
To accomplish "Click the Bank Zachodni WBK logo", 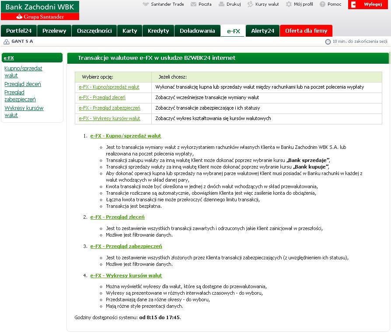I will tap(40, 10).
